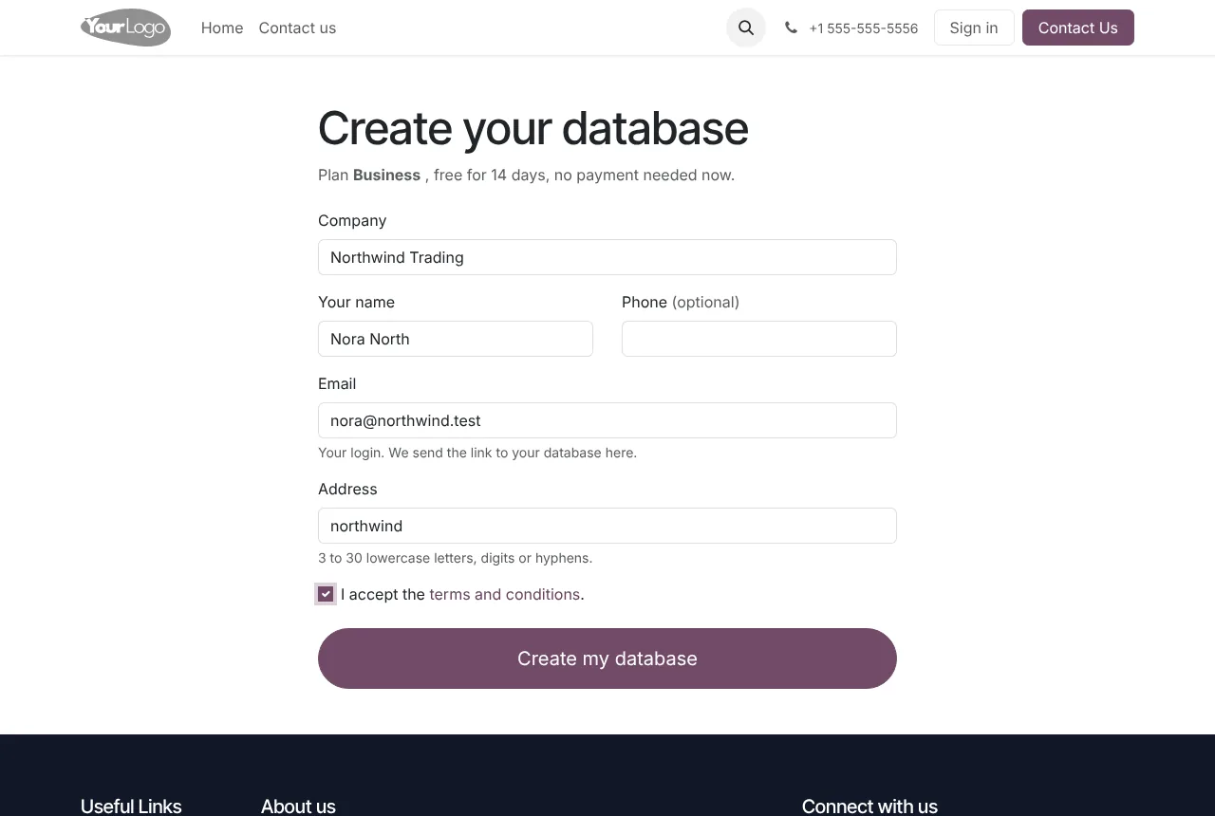Click the phone handset icon
Image resolution: width=1215 pixels, height=816 pixels.
pyautogui.click(x=791, y=28)
